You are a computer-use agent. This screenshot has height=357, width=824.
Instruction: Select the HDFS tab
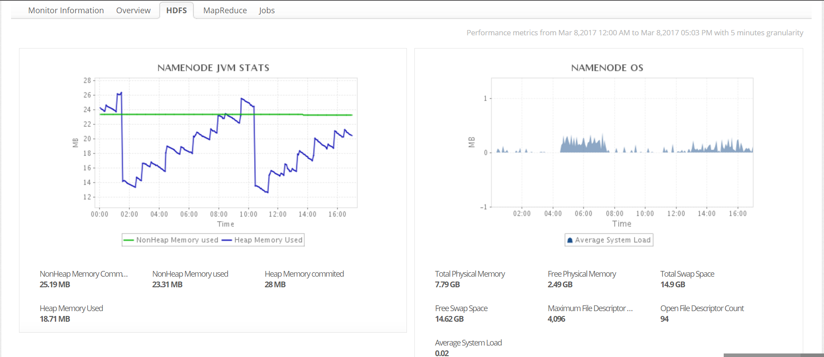point(176,10)
